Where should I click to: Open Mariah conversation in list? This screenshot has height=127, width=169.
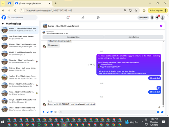[20, 53]
